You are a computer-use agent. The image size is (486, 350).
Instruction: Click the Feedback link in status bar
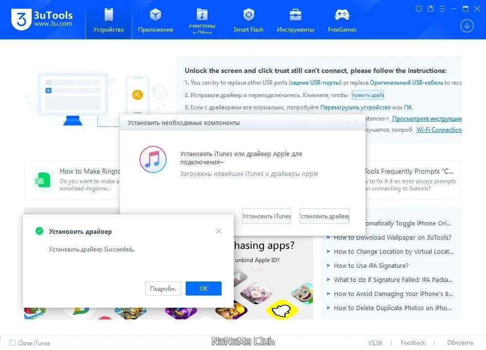(x=413, y=343)
